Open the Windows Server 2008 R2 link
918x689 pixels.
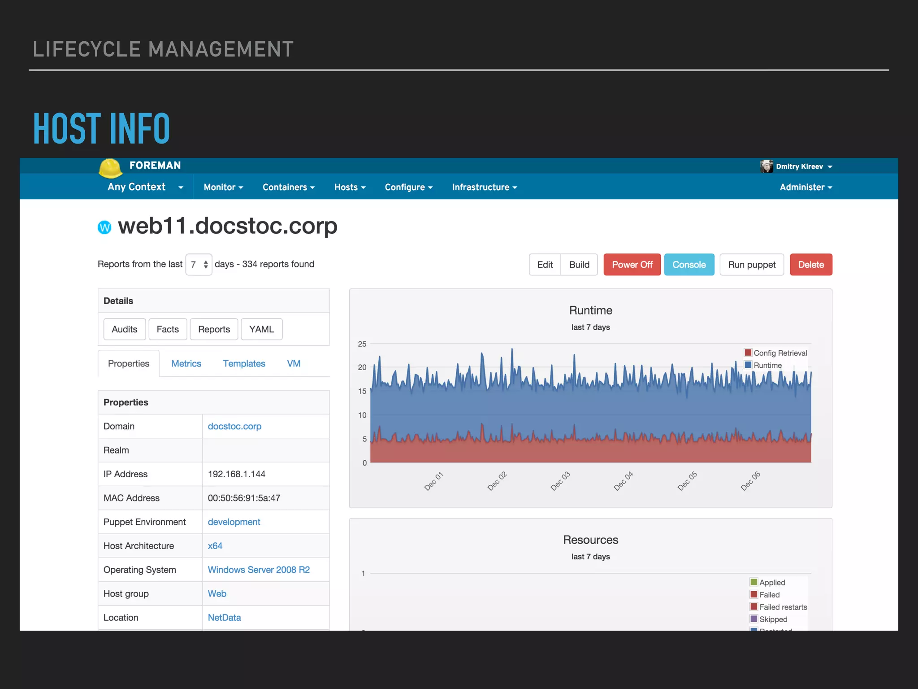pyautogui.click(x=259, y=570)
